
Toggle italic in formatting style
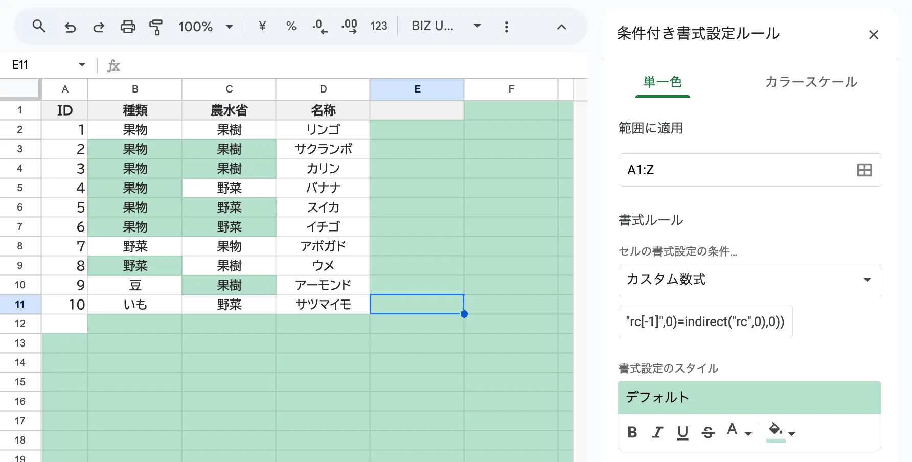click(657, 432)
